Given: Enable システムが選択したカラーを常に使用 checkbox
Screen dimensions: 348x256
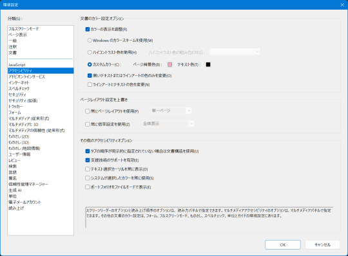Looking at the screenshot, I should (88, 178).
